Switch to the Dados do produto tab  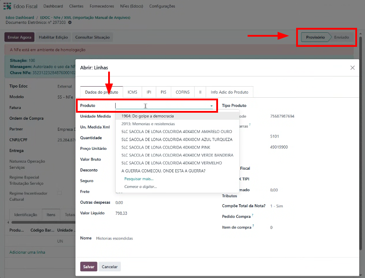[102, 92]
